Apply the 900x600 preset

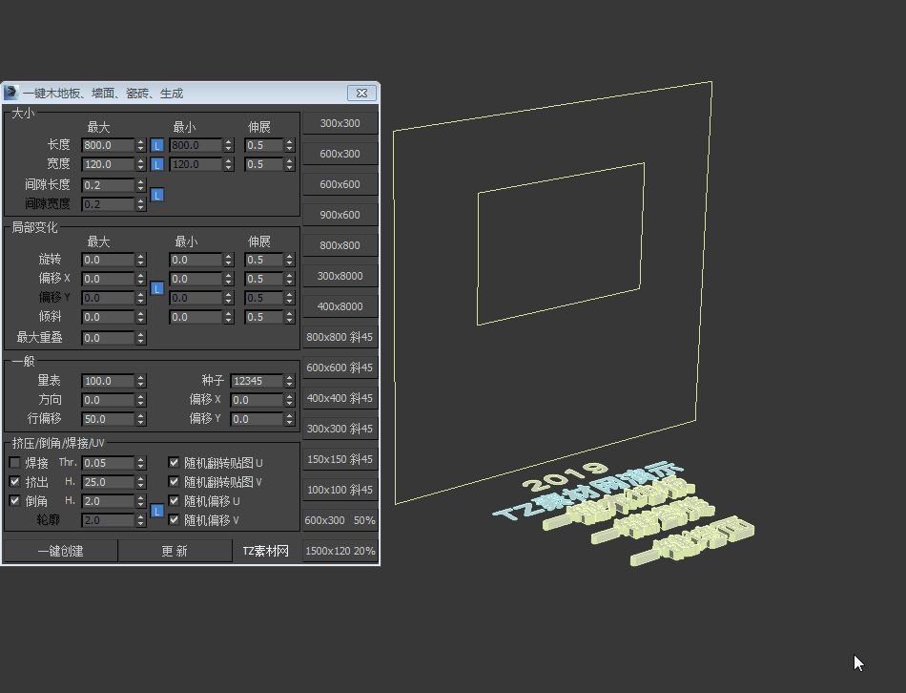[340, 215]
